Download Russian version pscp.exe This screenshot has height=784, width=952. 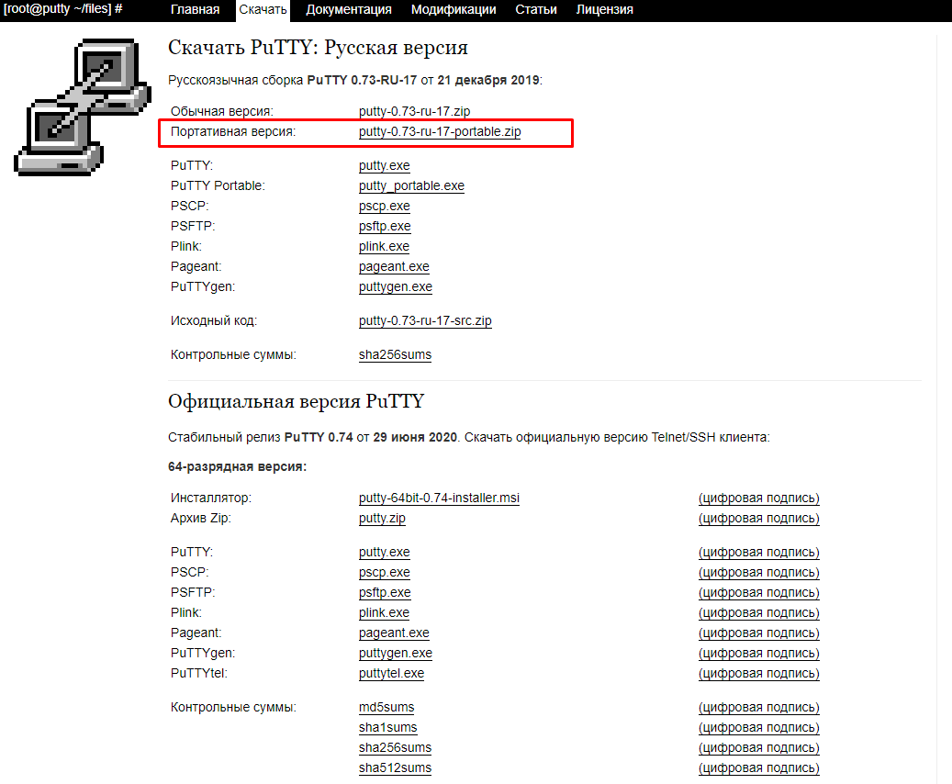click(385, 206)
